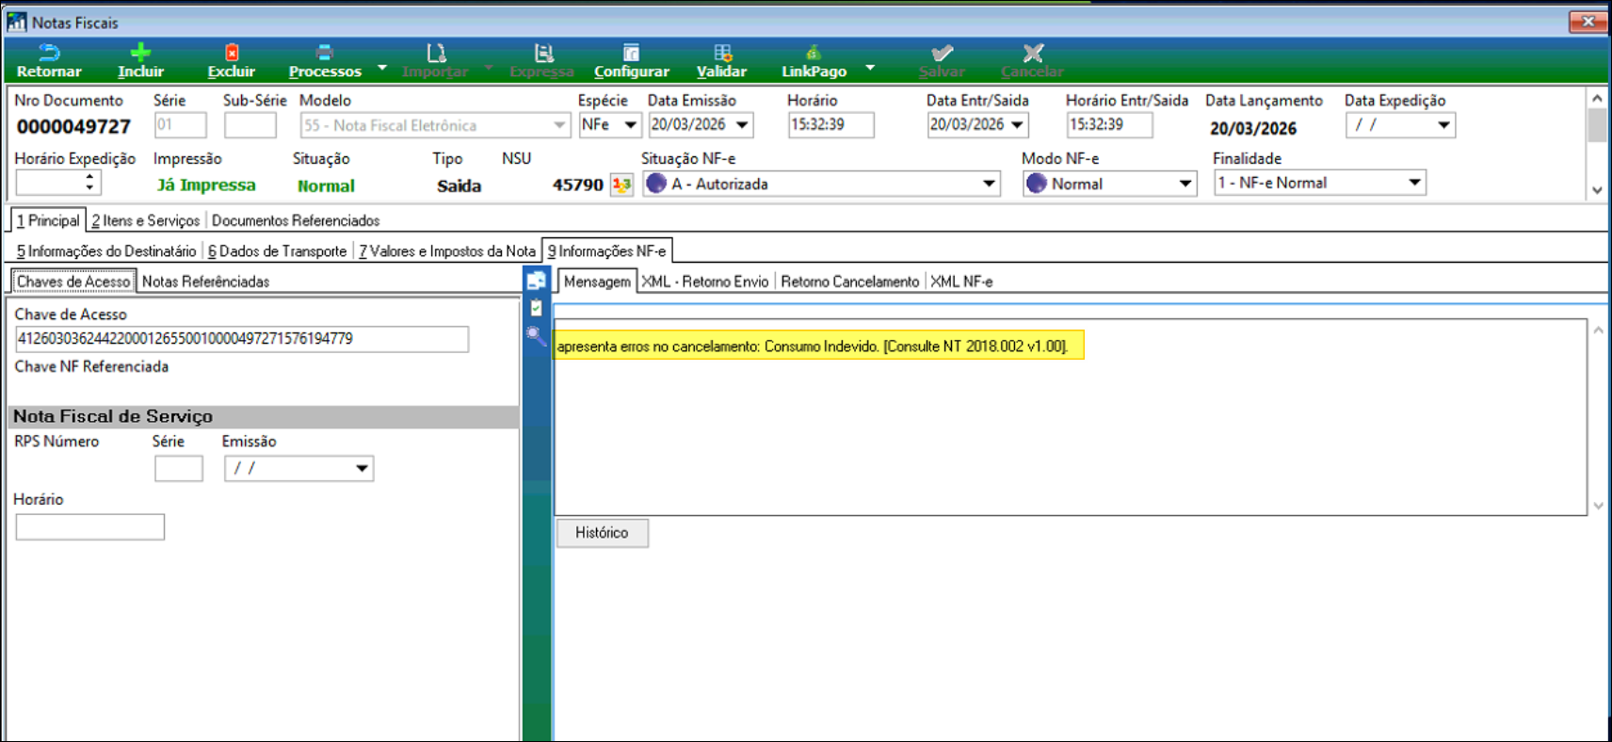Open the XML NF-e tab
The width and height of the screenshot is (1612, 742).
pos(961,282)
